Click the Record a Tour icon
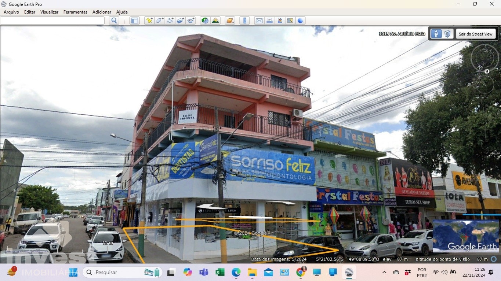501x281 pixels. pos(190,21)
